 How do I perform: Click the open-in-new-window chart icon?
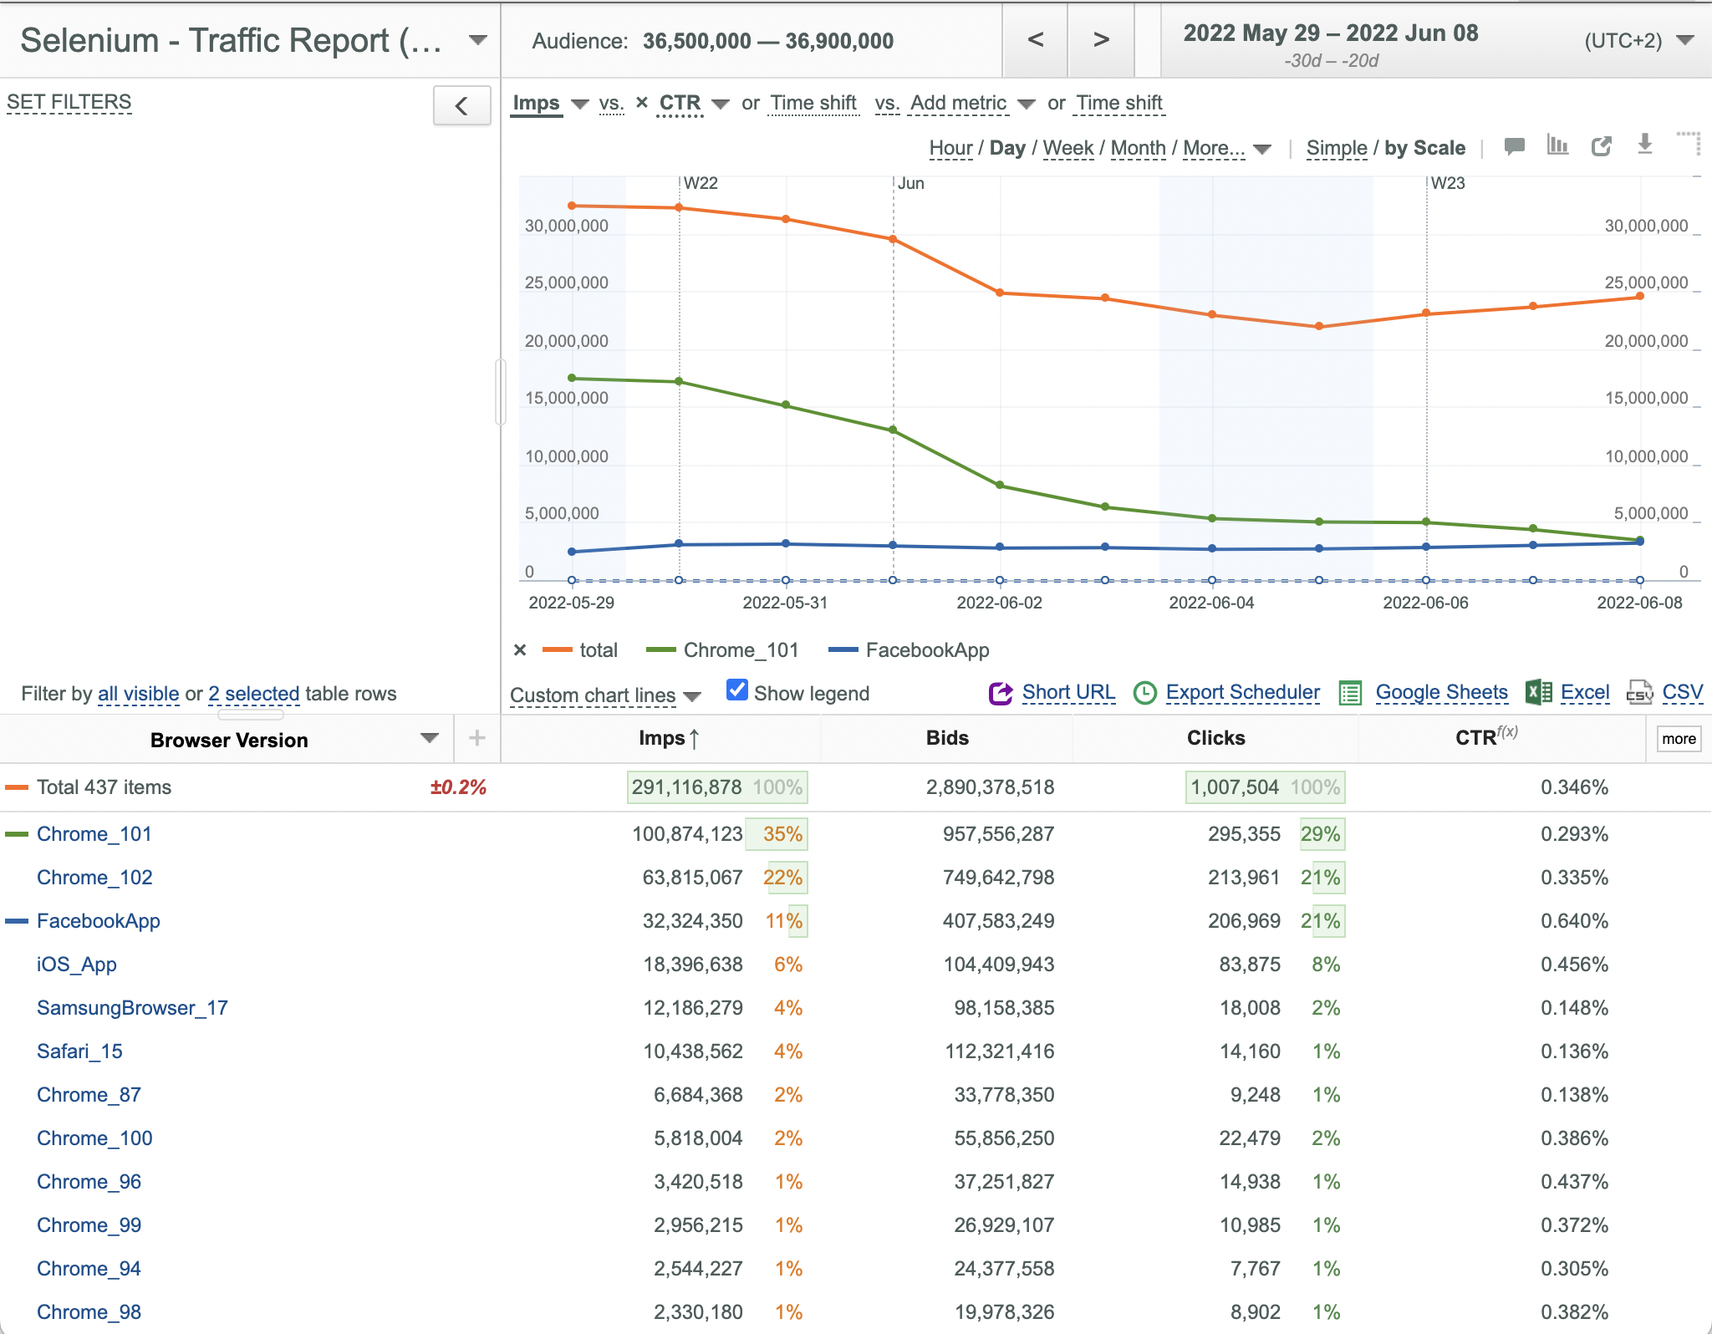pyautogui.click(x=1601, y=146)
